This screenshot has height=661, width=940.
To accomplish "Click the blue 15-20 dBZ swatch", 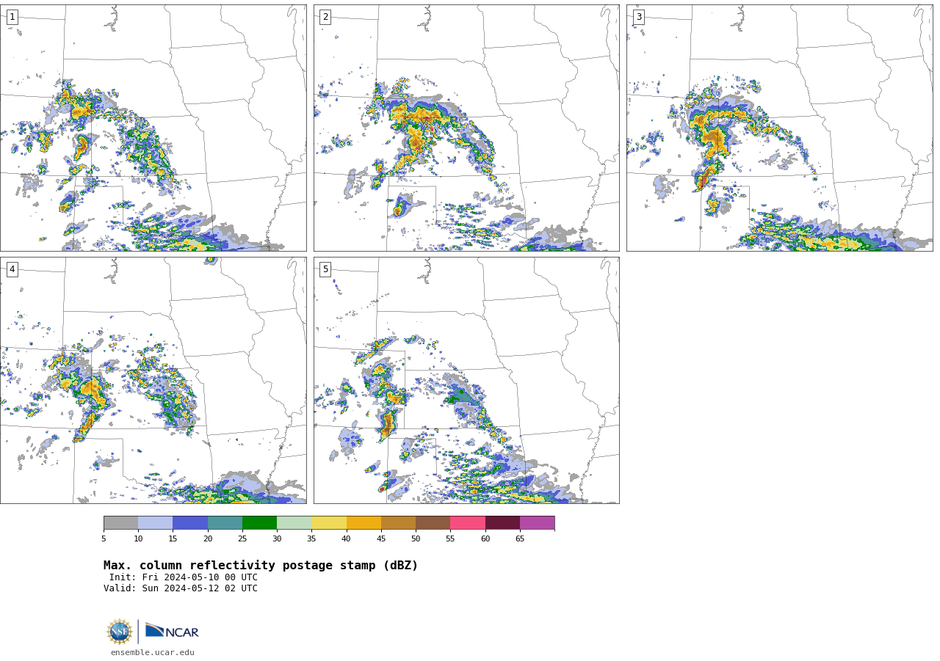I will point(190,522).
